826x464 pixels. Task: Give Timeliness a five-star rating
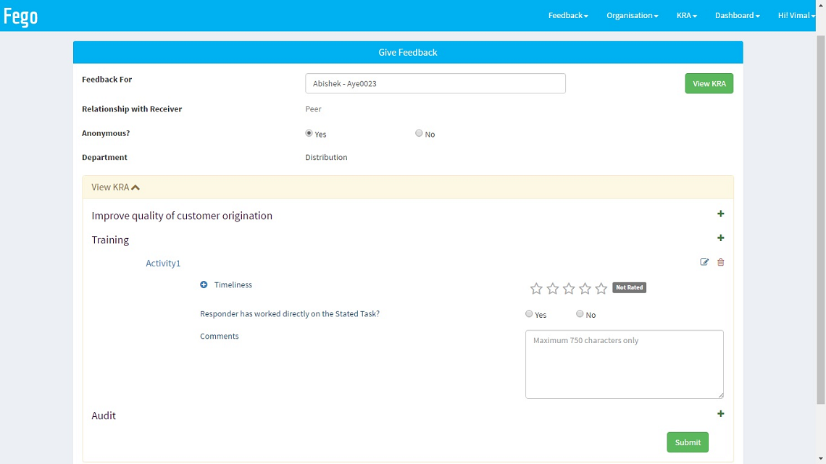tap(601, 289)
